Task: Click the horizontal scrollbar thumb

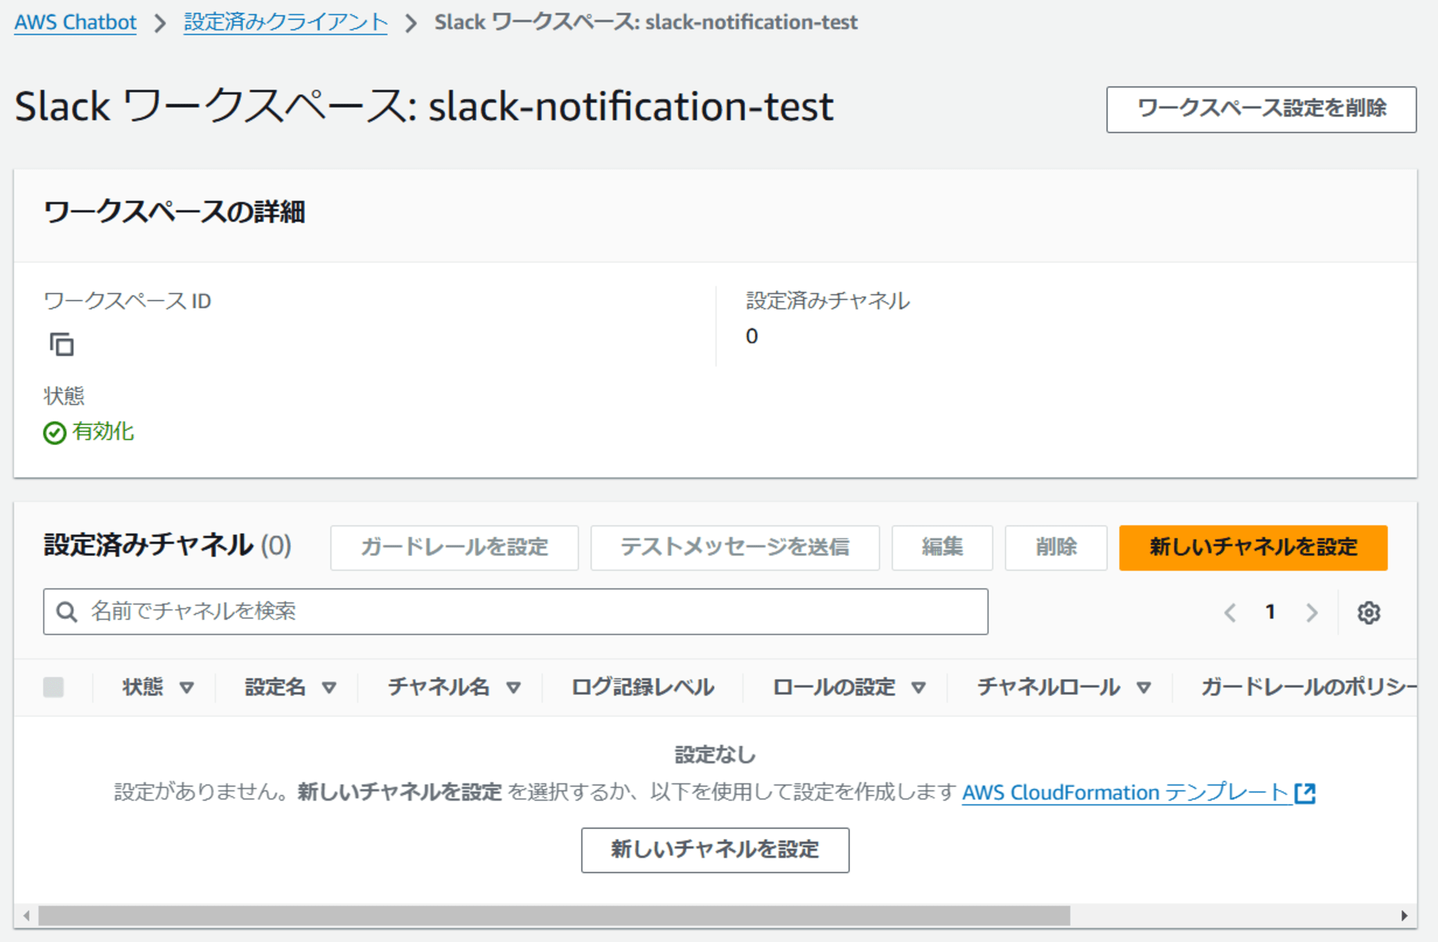Action: click(x=554, y=915)
